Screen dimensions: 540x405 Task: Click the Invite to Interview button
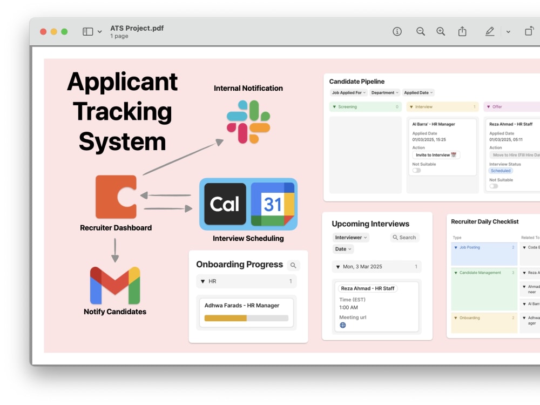436,155
